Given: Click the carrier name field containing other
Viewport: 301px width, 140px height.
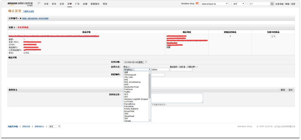Looking at the screenshot, I should [161, 70].
